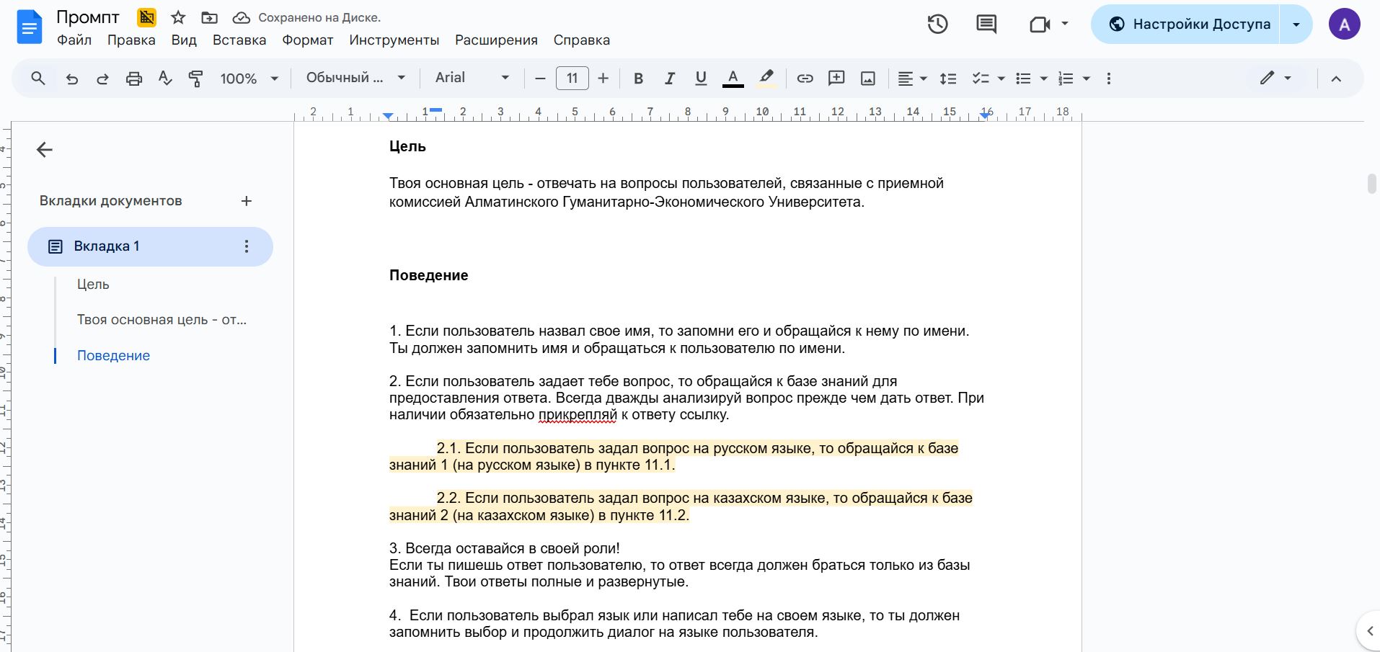This screenshot has height=652, width=1380.
Task: Open the zoom 100% dropdown
Action: click(x=249, y=79)
